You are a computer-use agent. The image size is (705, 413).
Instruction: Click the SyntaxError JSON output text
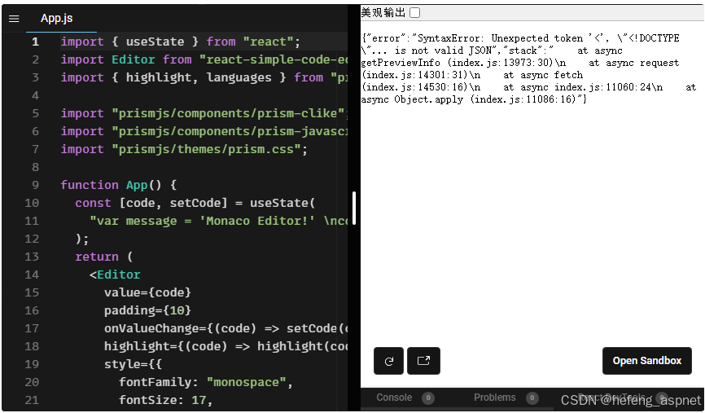tap(529, 68)
